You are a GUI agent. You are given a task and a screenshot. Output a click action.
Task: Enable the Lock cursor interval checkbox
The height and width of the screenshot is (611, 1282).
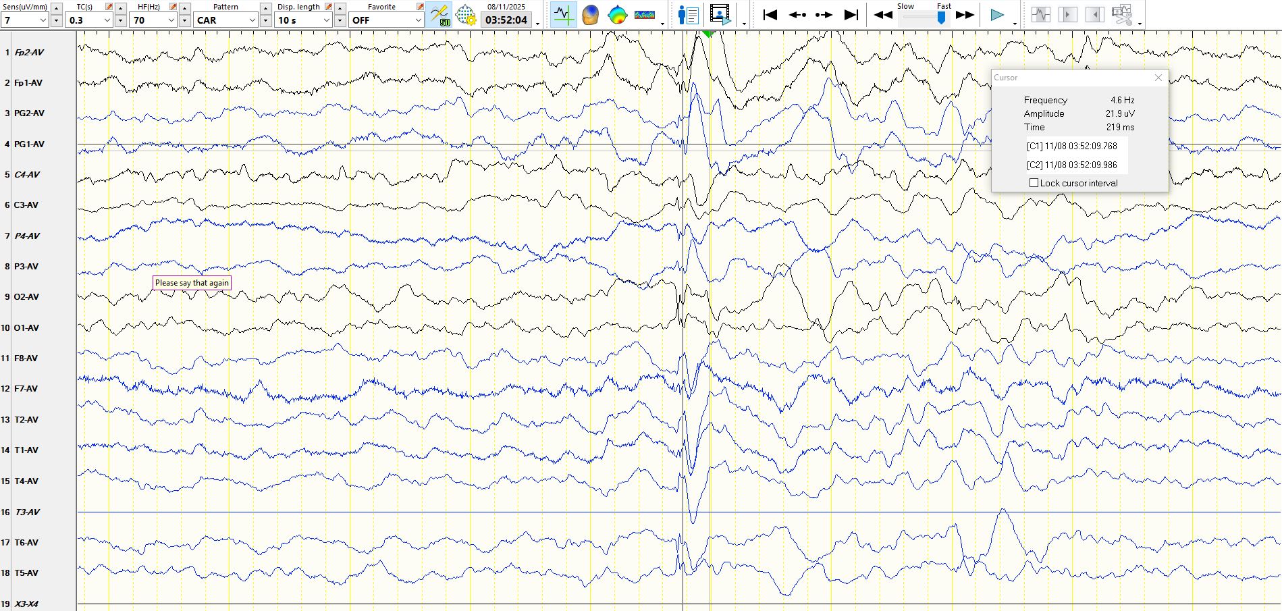[x=1034, y=183]
